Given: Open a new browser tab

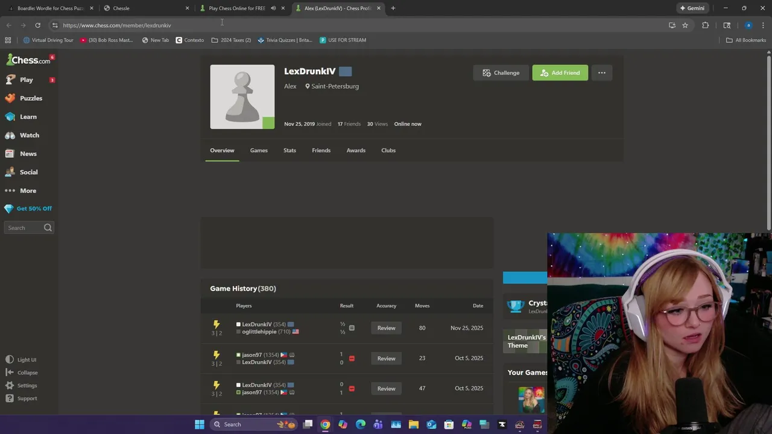Looking at the screenshot, I should 393,8.
